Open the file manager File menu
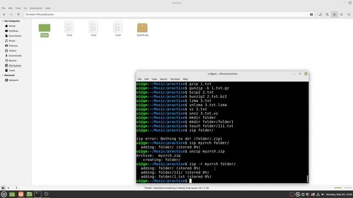Image resolution: width=353 pixels, height=198 pixels. point(3,8)
